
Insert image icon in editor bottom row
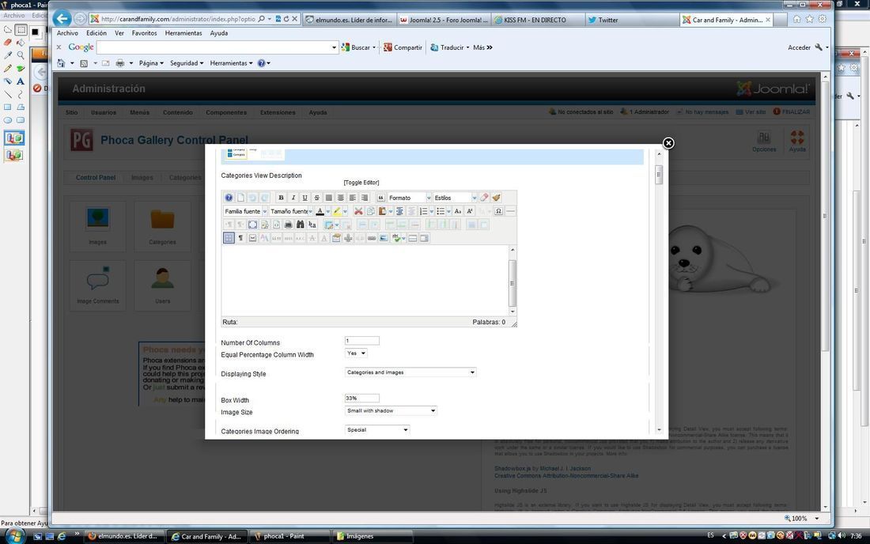click(384, 238)
